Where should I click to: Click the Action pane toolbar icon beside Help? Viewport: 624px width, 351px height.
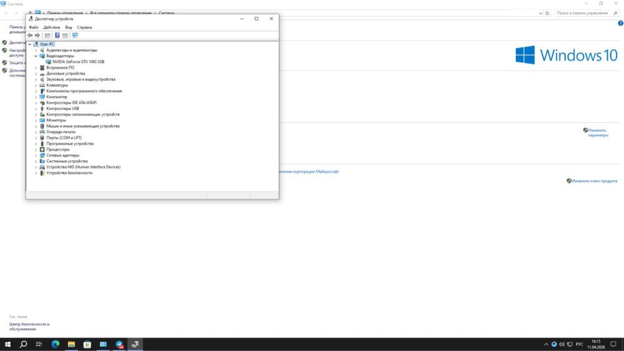click(x=65, y=36)
